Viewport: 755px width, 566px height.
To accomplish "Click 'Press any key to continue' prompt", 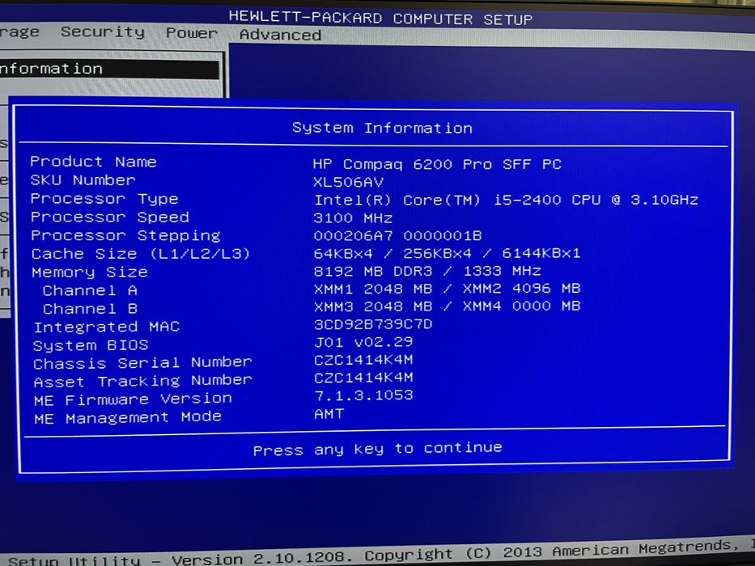I will (377, 449).
